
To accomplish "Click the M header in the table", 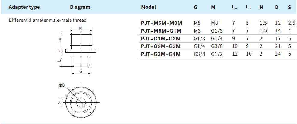I will point(213,7).
